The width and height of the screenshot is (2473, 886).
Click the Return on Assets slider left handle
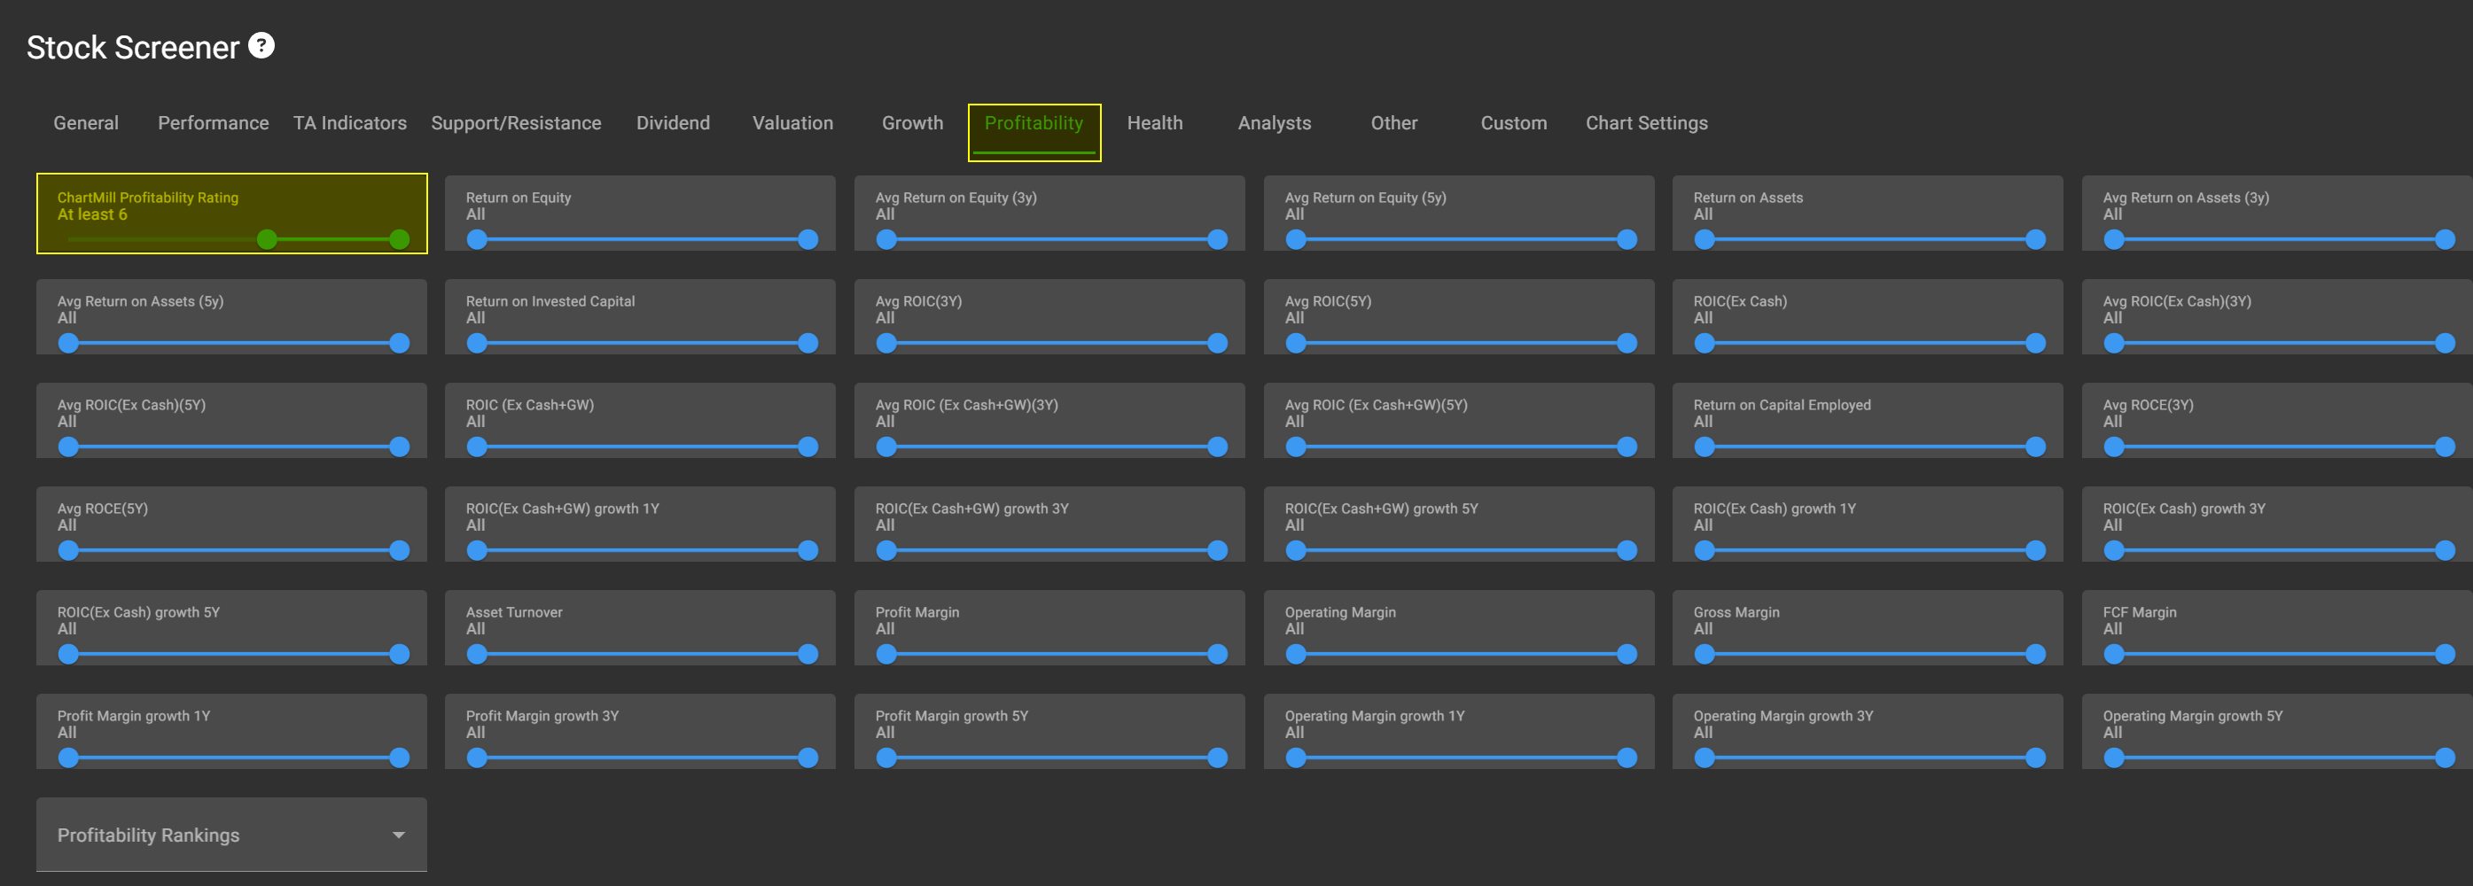coord(1704,239)
